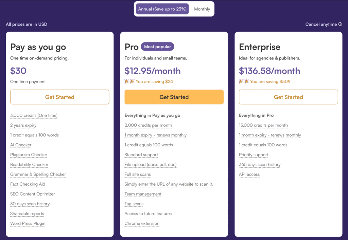348x240 pixels.
Task: Click 365 days scan history item
Action: [260, 164]
